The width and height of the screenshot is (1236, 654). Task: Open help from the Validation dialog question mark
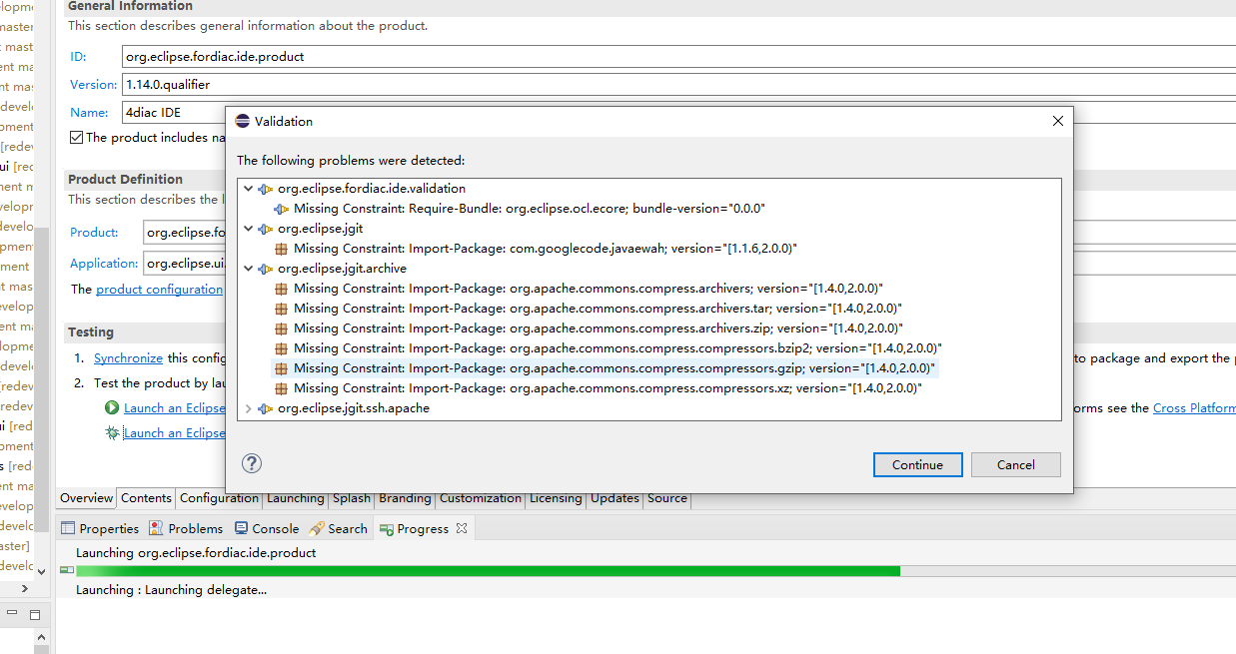coord(252,463)
